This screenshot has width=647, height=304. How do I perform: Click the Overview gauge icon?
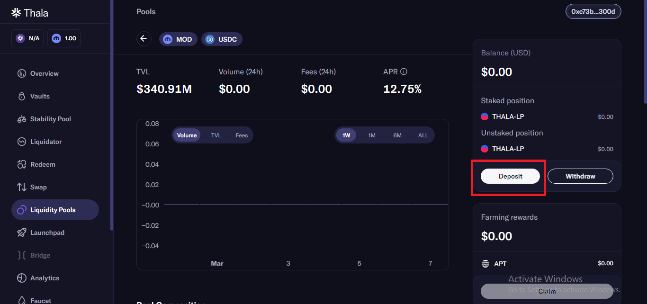pos(21,73)
